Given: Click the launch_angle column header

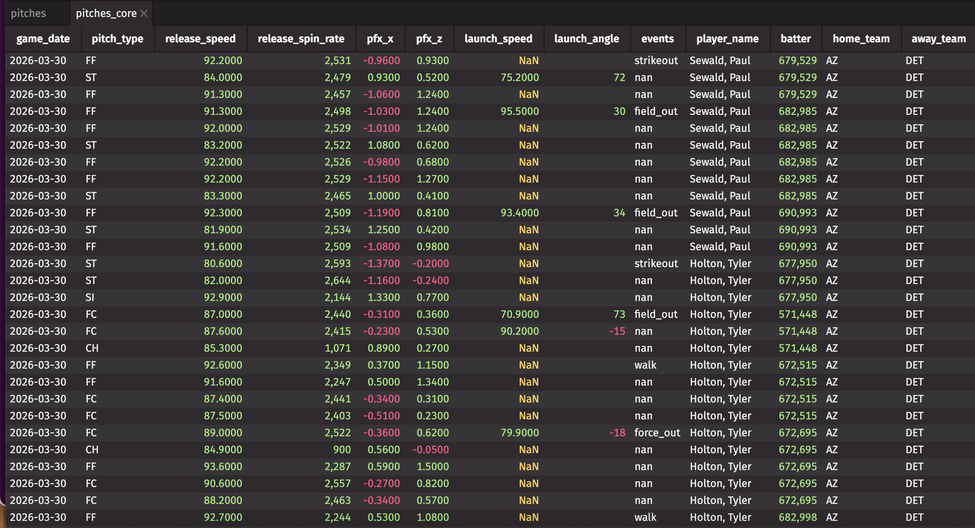Looking at the screenshot, I should (586, 39).
